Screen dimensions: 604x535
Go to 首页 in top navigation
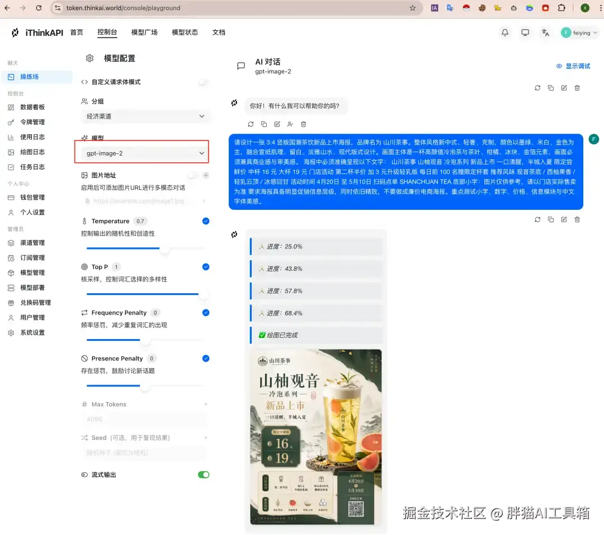pos(77,32)
